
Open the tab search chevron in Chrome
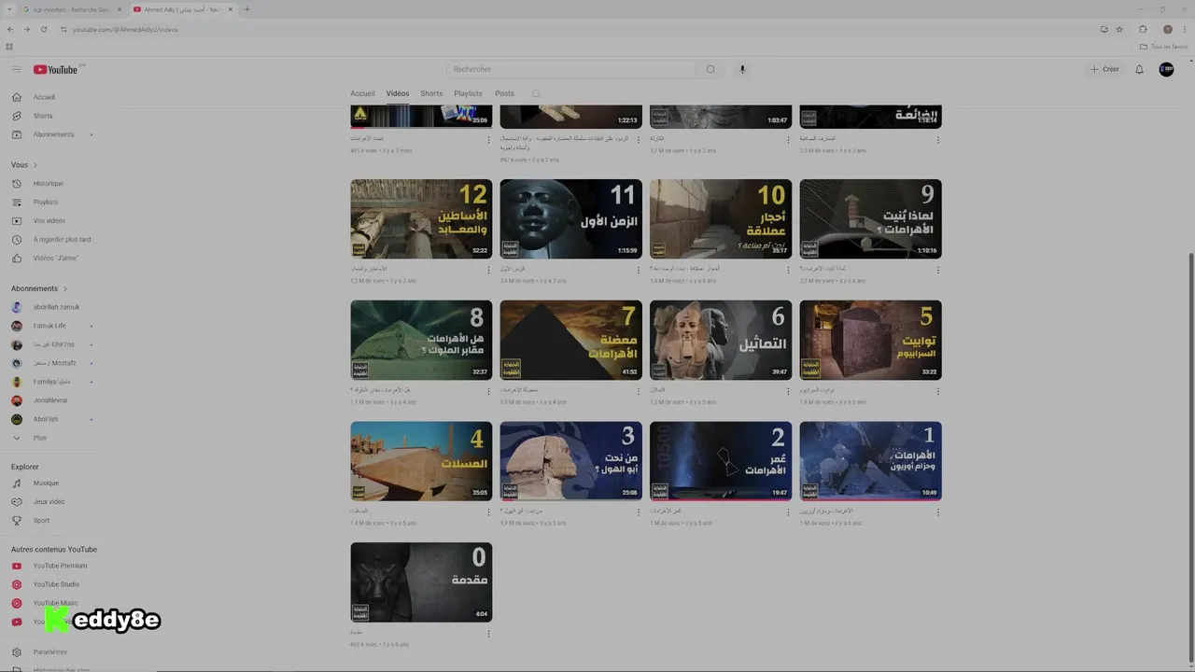[x=10, y=9]
